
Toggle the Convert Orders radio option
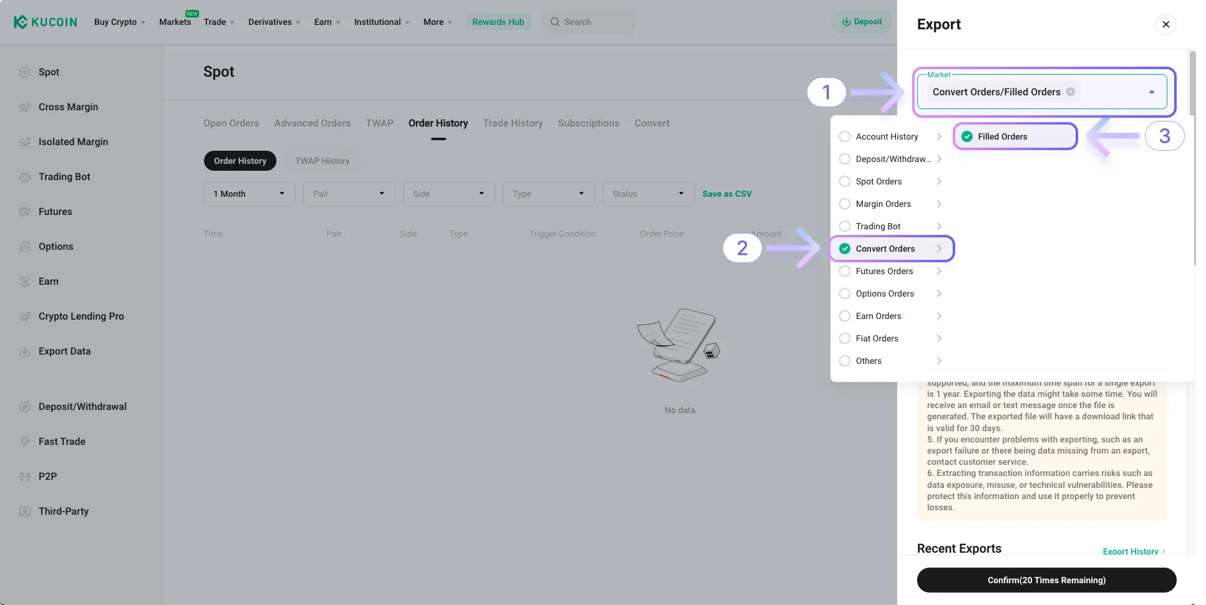point(845,249)
